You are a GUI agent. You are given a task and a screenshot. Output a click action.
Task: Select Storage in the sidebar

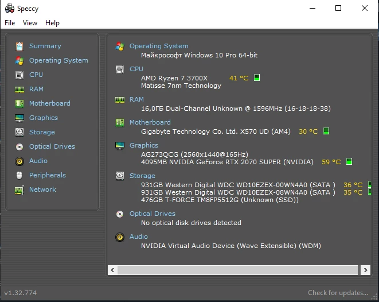[x=42, y=132]
